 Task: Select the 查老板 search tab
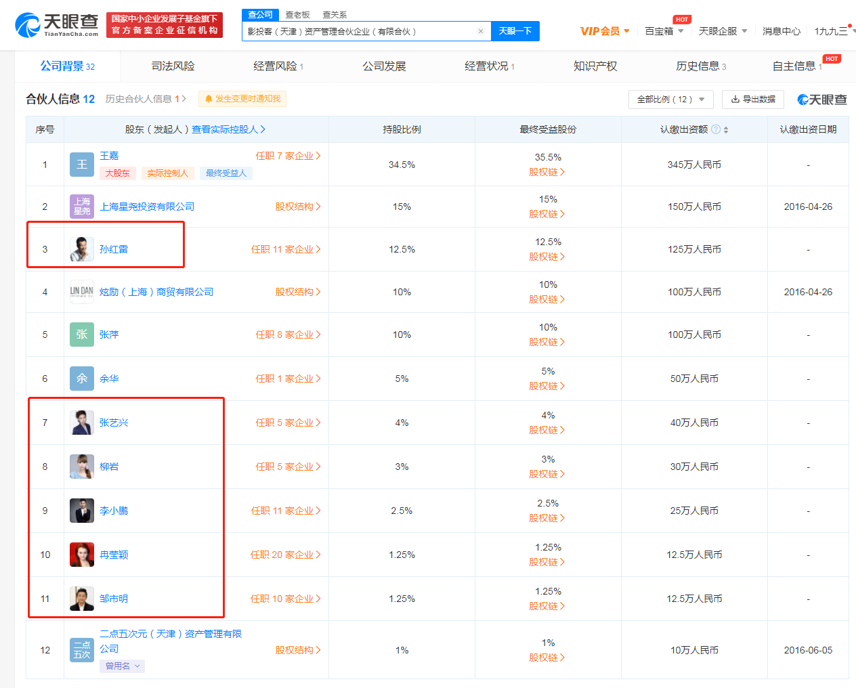pos(297,15)
